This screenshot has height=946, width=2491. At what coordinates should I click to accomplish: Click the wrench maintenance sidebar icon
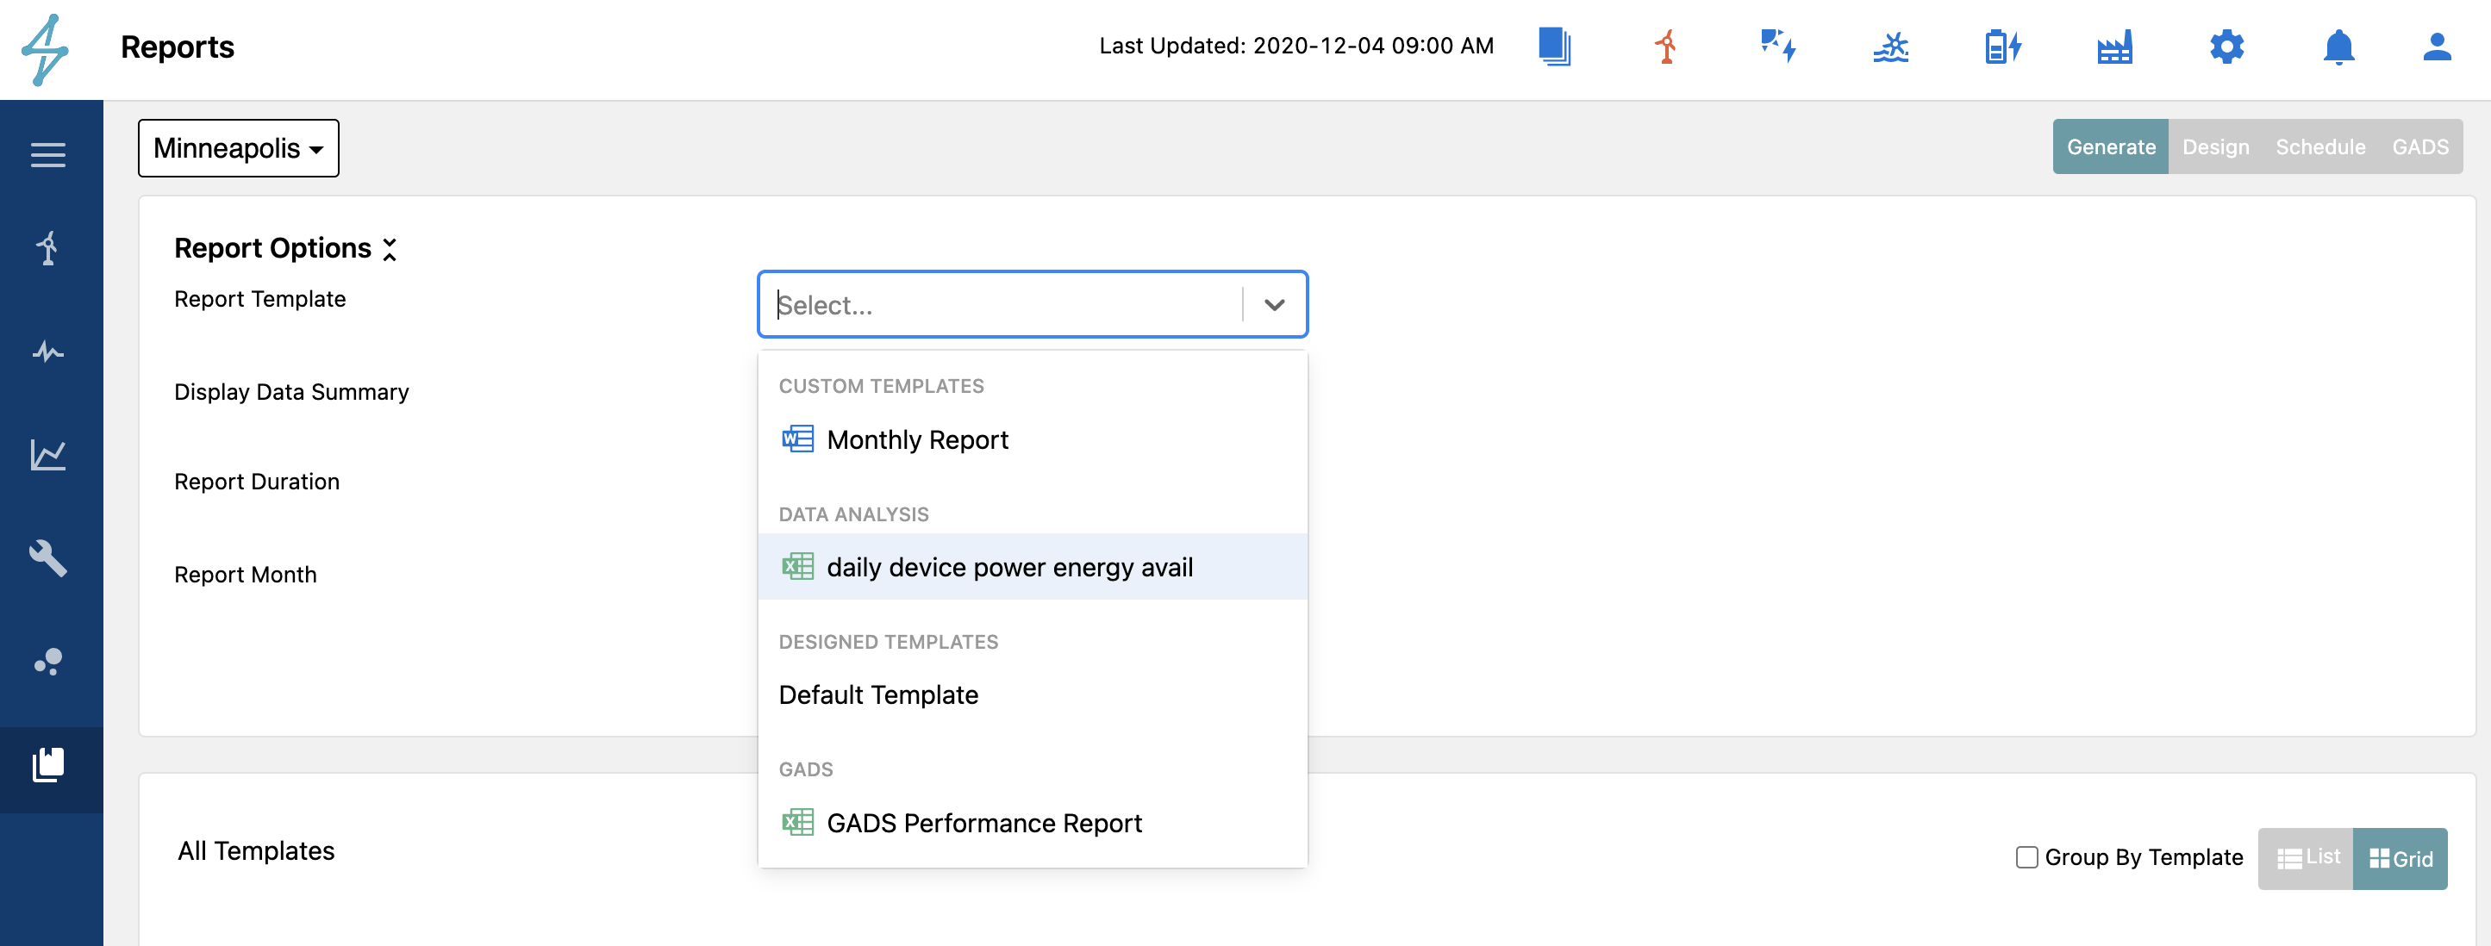click(47, 557)
